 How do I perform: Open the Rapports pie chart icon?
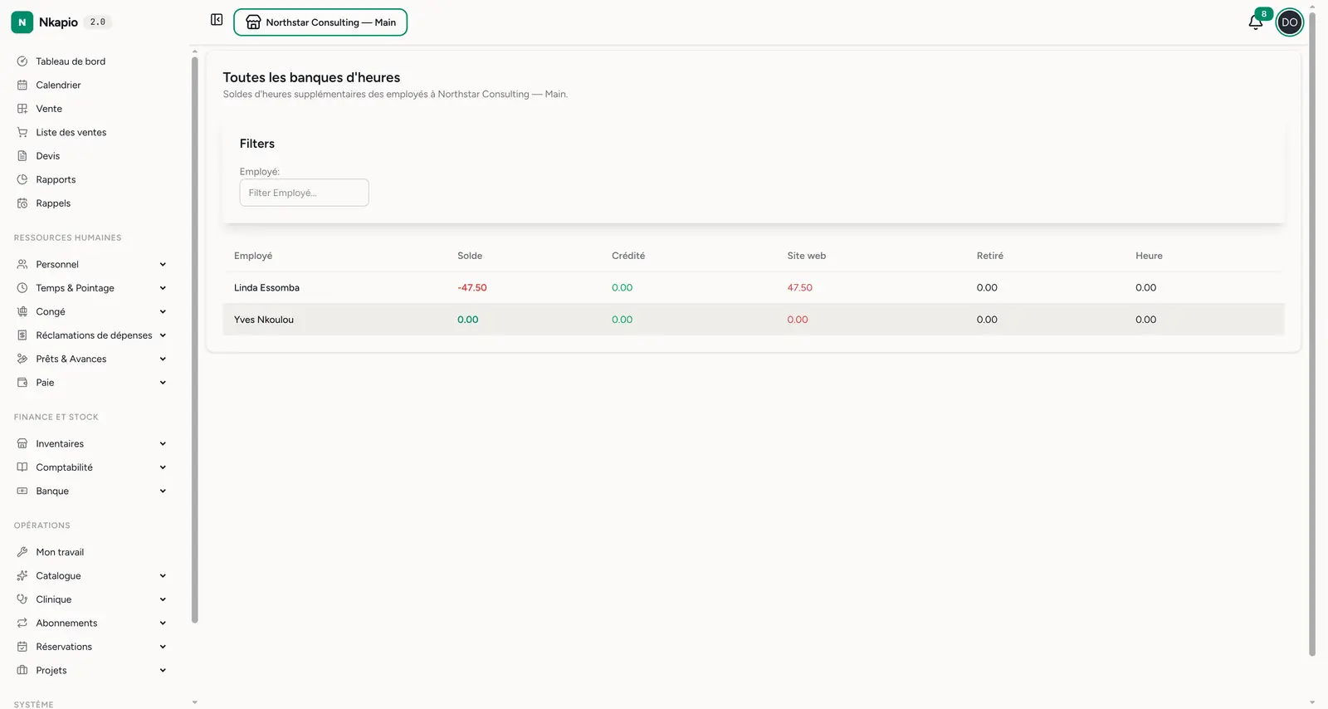[22, 179]
